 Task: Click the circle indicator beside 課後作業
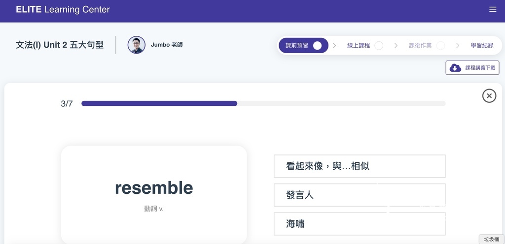[440, 46]
